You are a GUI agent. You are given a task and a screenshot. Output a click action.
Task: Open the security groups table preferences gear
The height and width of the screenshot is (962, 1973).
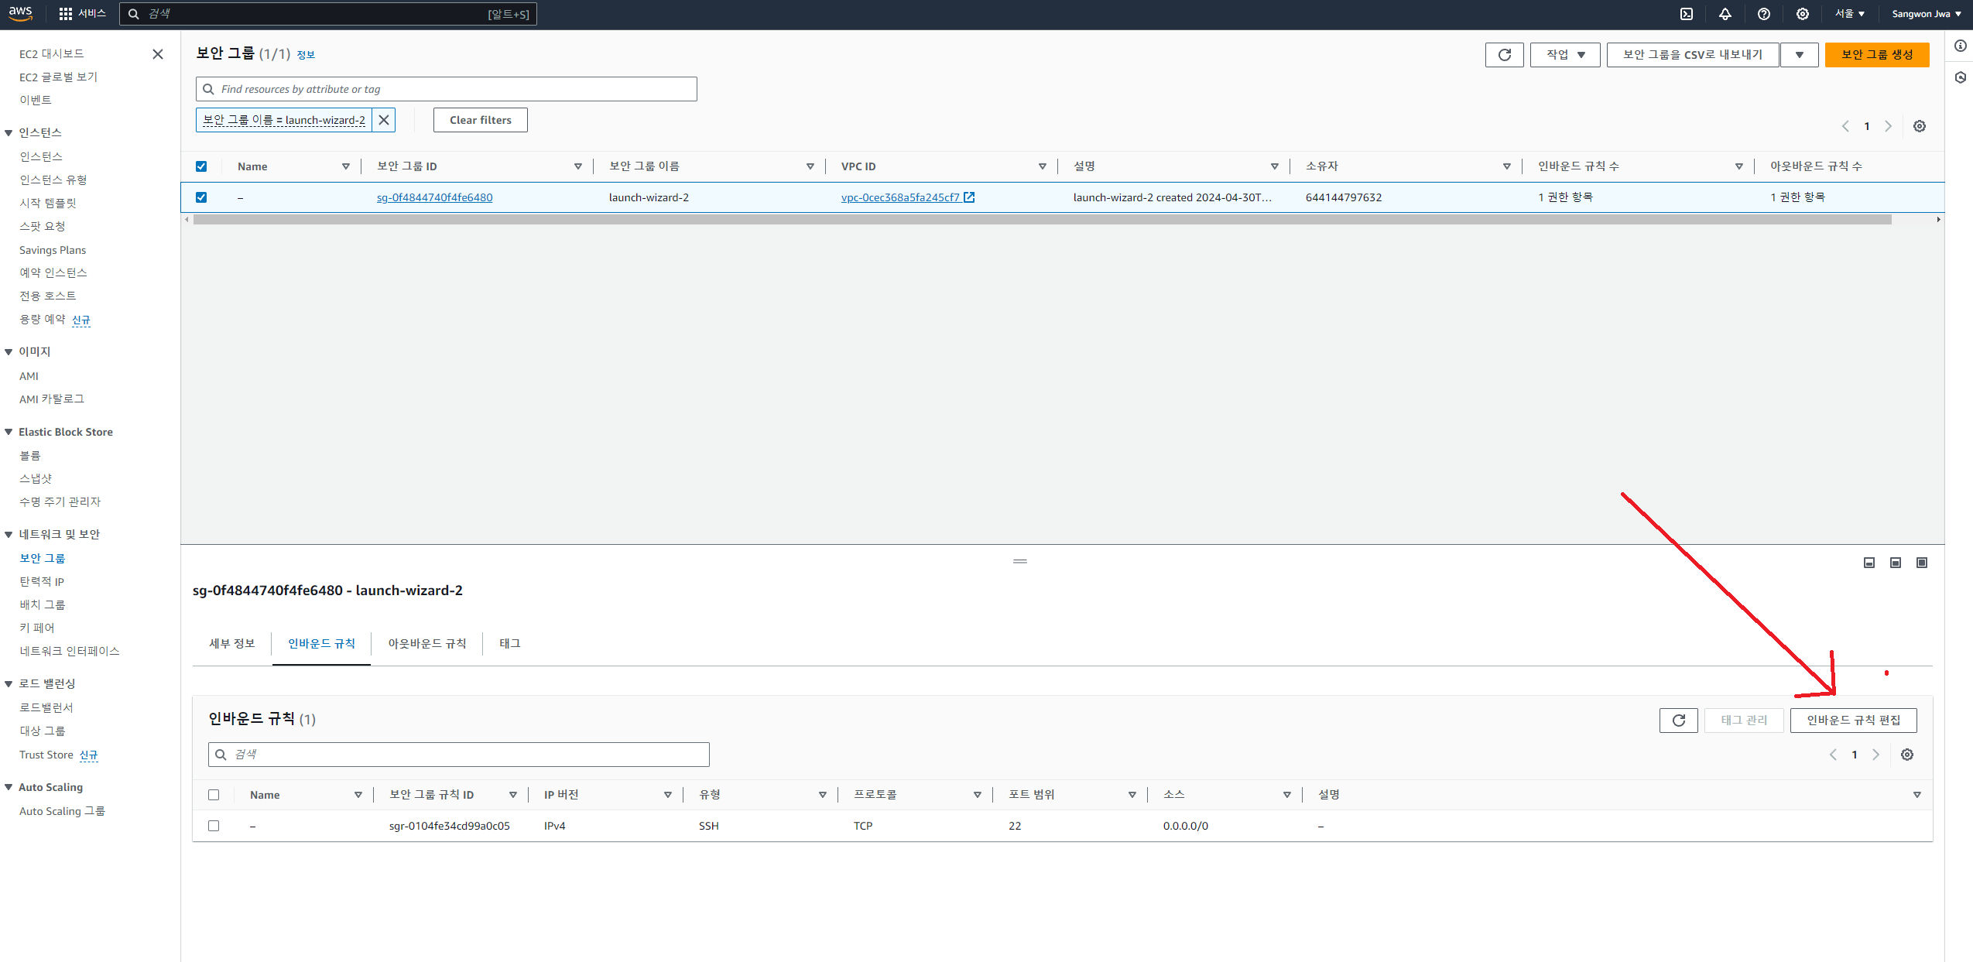tap(1920, 126)
